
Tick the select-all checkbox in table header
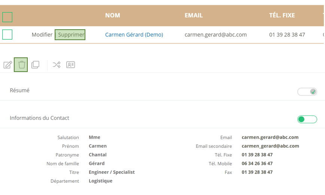(7, 17)
